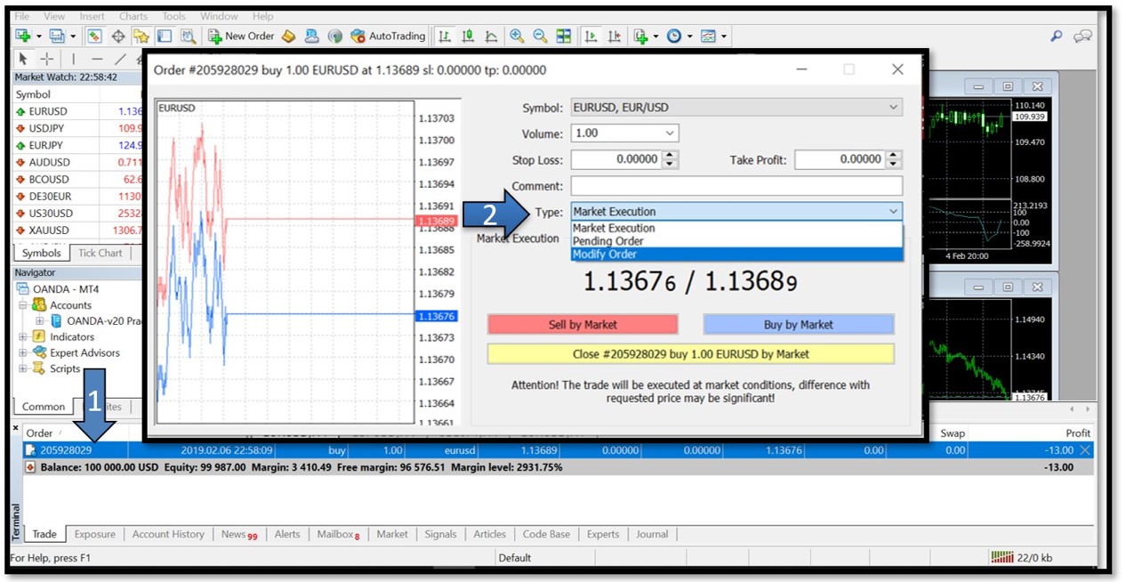Open the MetaEditor diamond icon
Viewport: 1126px width, 582px height.
pyautogui.click(x=288, y=36)
